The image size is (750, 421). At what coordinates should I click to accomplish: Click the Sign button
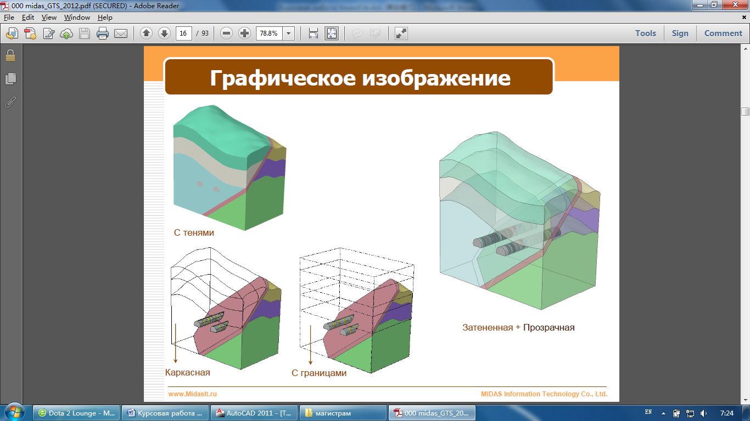click(x=680, y=33)
